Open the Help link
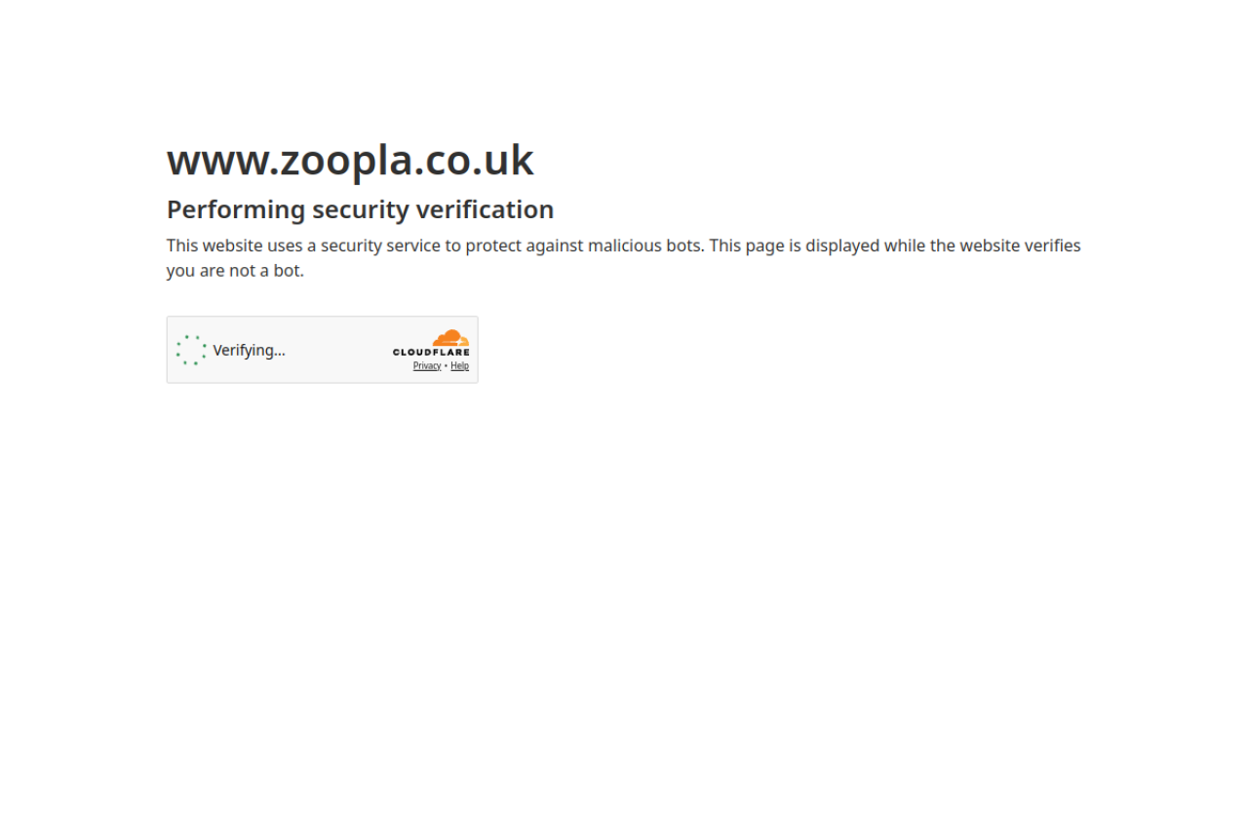 tap(459, 366)
